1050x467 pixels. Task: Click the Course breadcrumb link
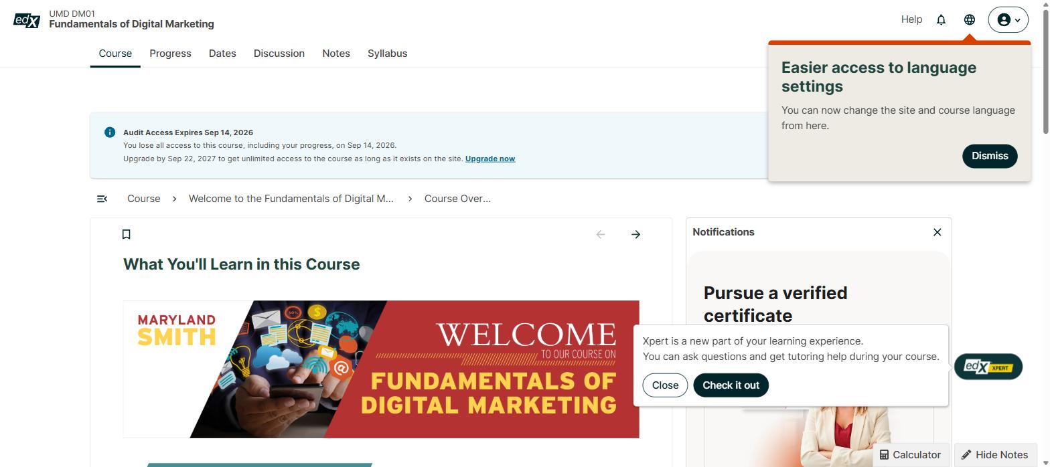click(x=144, y=199)
